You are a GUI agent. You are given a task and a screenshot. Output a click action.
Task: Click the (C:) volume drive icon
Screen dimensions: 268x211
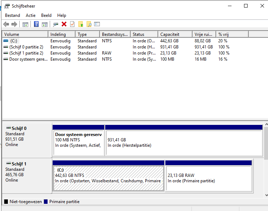6,41
